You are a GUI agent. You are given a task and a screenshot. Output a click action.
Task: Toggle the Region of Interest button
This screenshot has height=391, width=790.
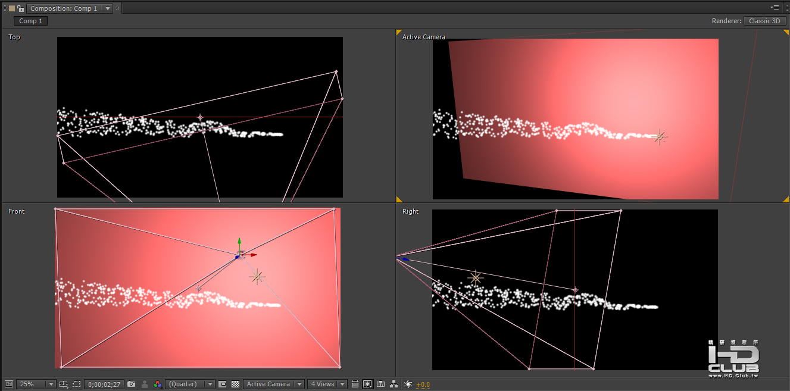(223, 384)
